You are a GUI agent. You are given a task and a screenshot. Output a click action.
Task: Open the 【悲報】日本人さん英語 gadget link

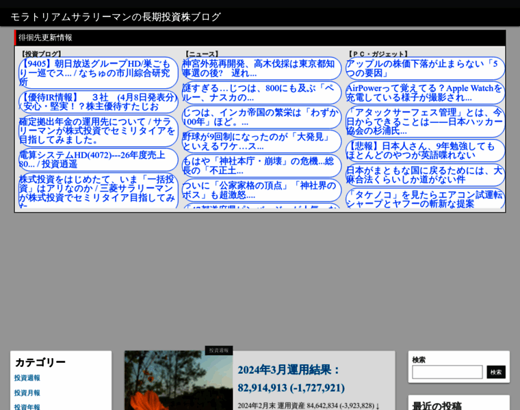click(x=425, y=151)
